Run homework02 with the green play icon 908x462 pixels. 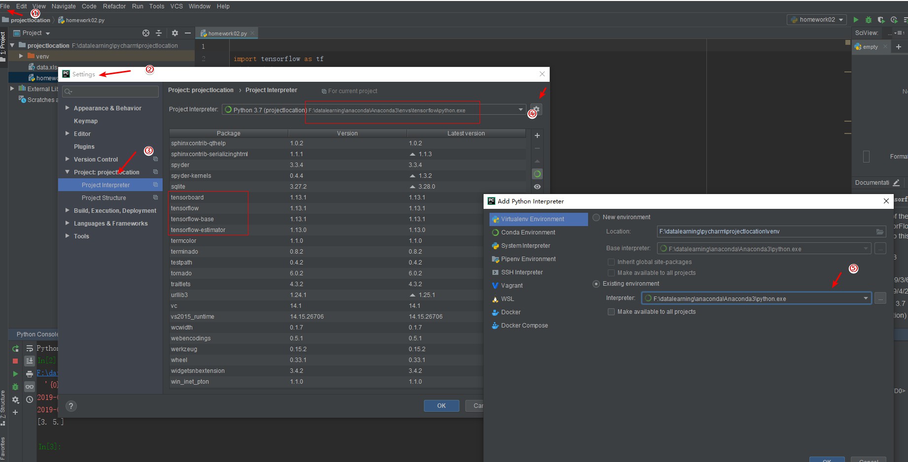coord(856,20)
